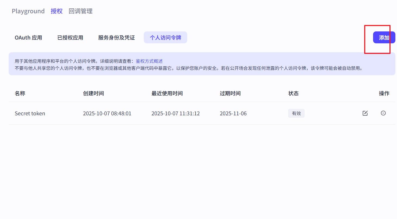
Task: Click the 有效 status badge
Action: click(x=296, y=113)
